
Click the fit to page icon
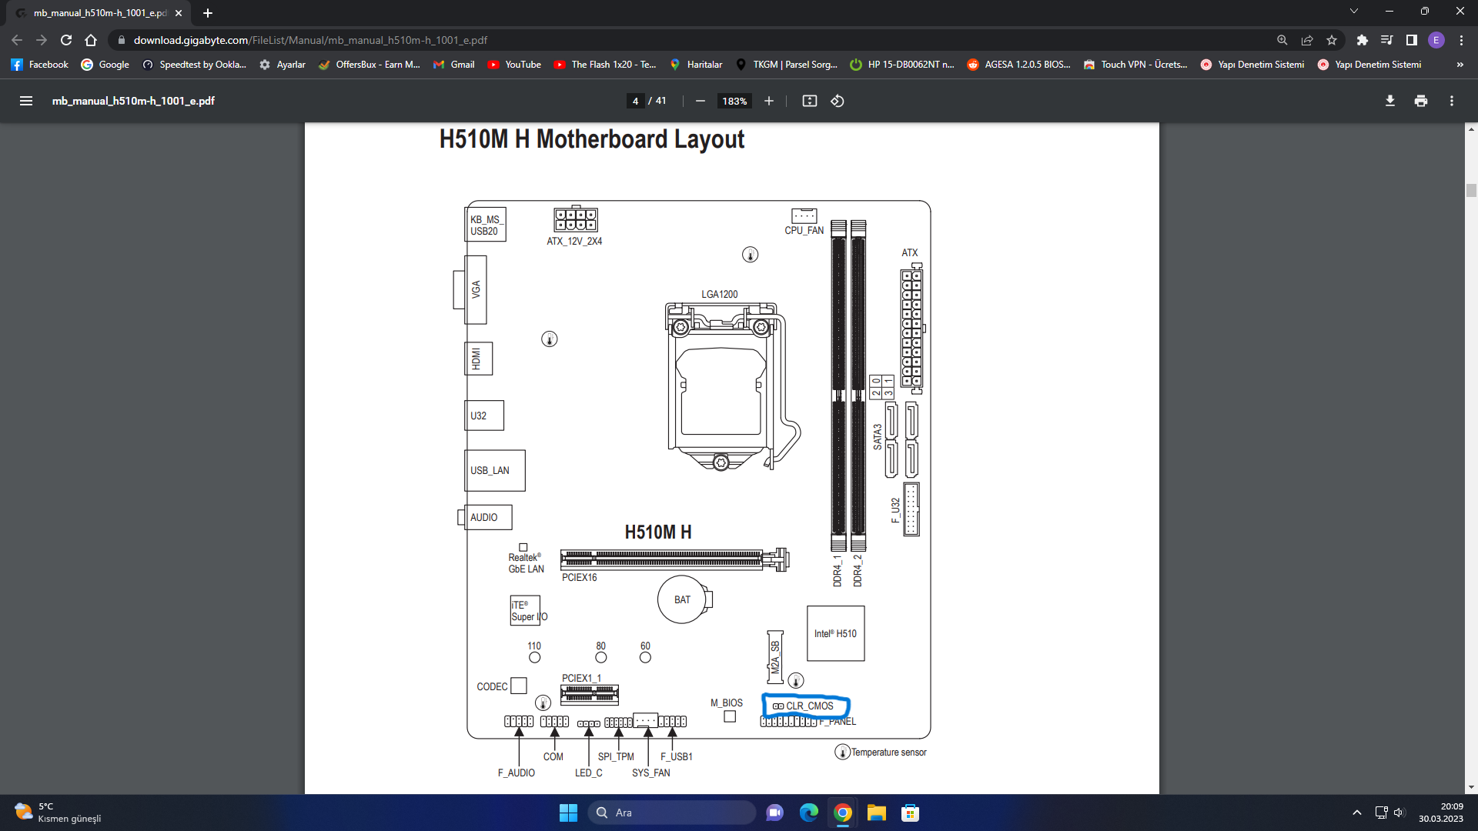click(x=809, y=101)
